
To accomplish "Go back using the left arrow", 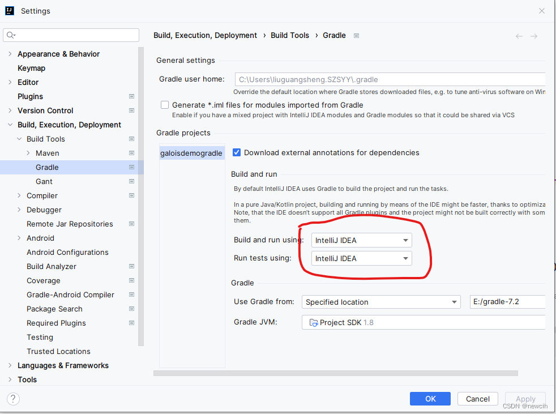I will coord(519,36).
